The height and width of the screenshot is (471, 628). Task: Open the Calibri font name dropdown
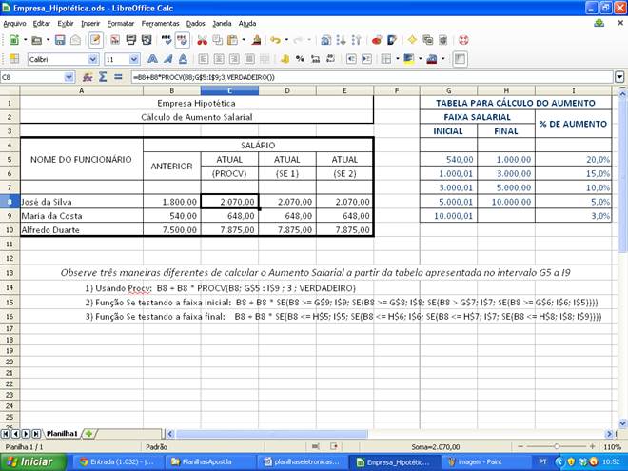tap(92, 59)
